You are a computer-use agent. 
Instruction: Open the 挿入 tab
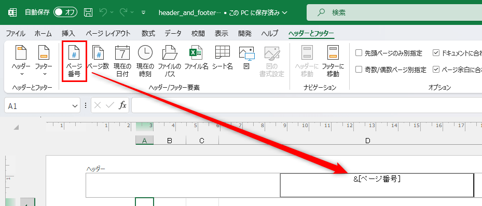click(x=68, y=34)
